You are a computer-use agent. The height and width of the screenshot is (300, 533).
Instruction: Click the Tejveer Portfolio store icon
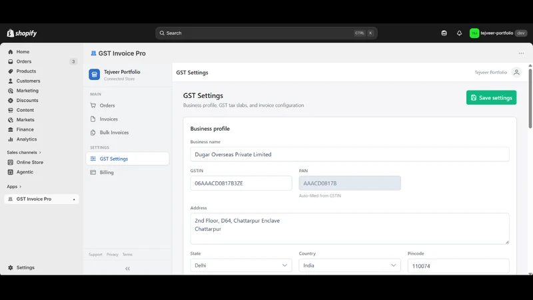coord(95,75)
